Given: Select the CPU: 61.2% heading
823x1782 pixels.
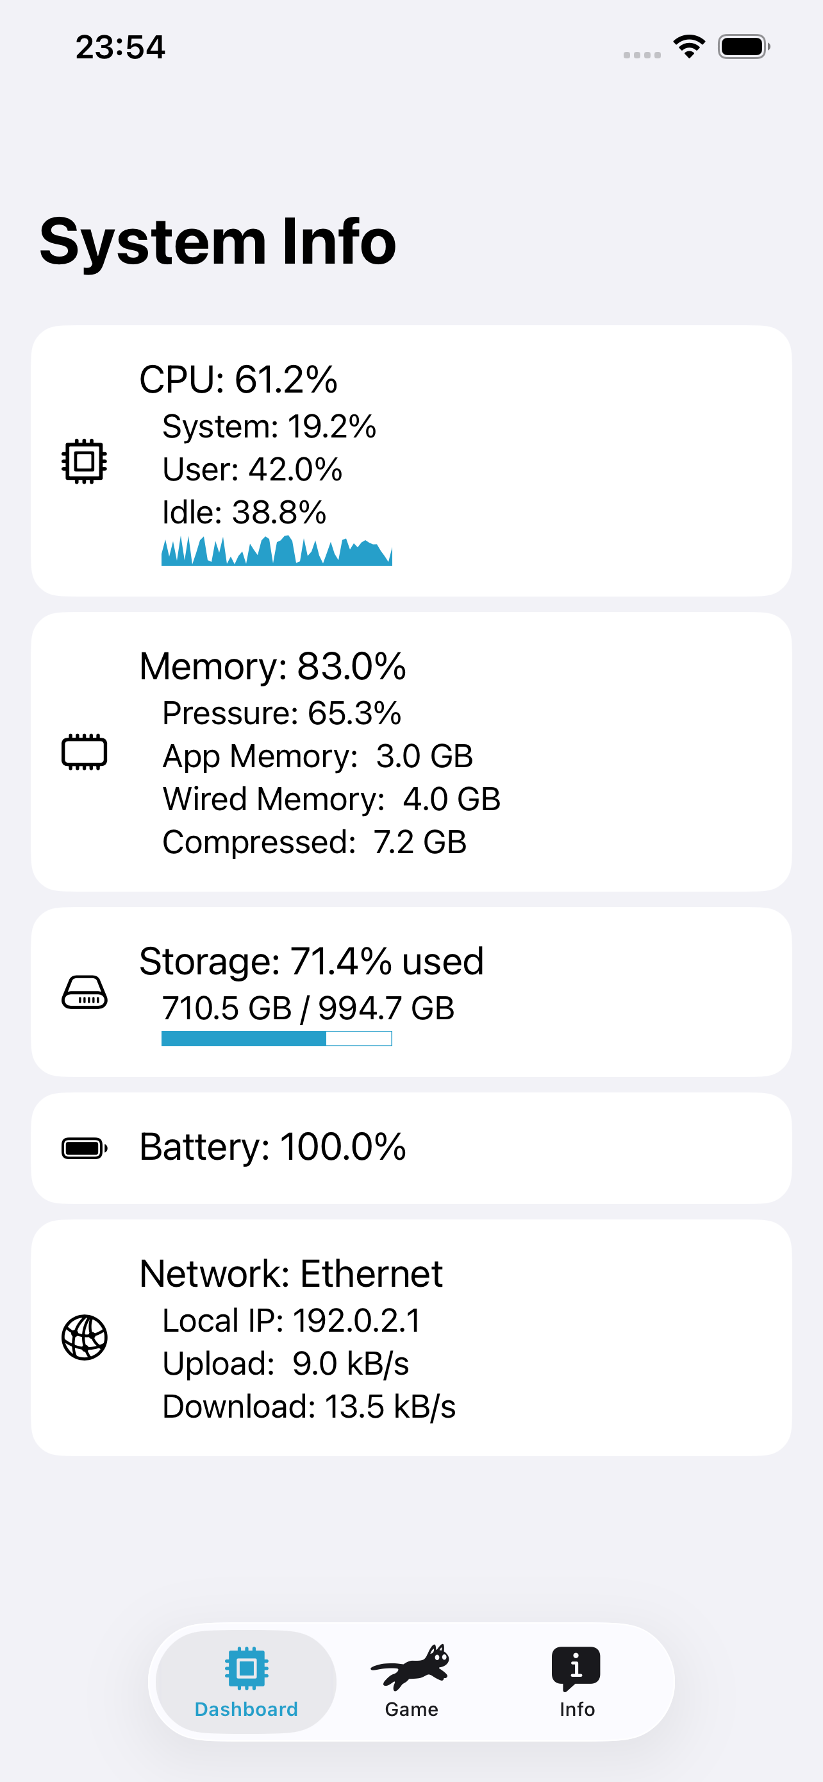Looking at the screenshot, I should (238, 380).
